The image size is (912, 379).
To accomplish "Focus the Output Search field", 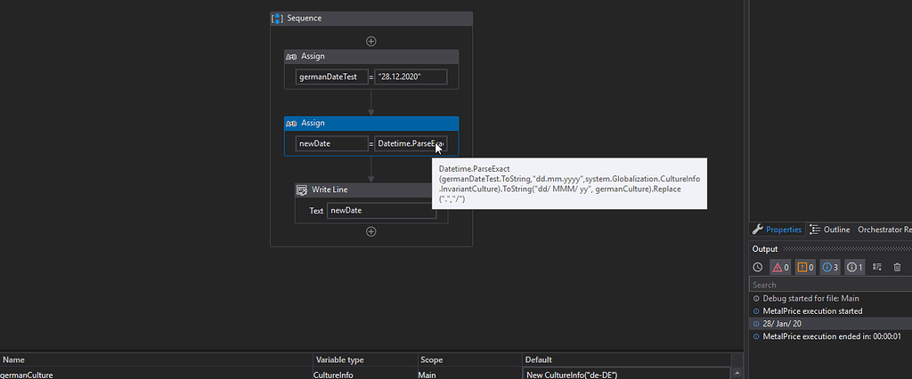I will click(x=831, y=285).
